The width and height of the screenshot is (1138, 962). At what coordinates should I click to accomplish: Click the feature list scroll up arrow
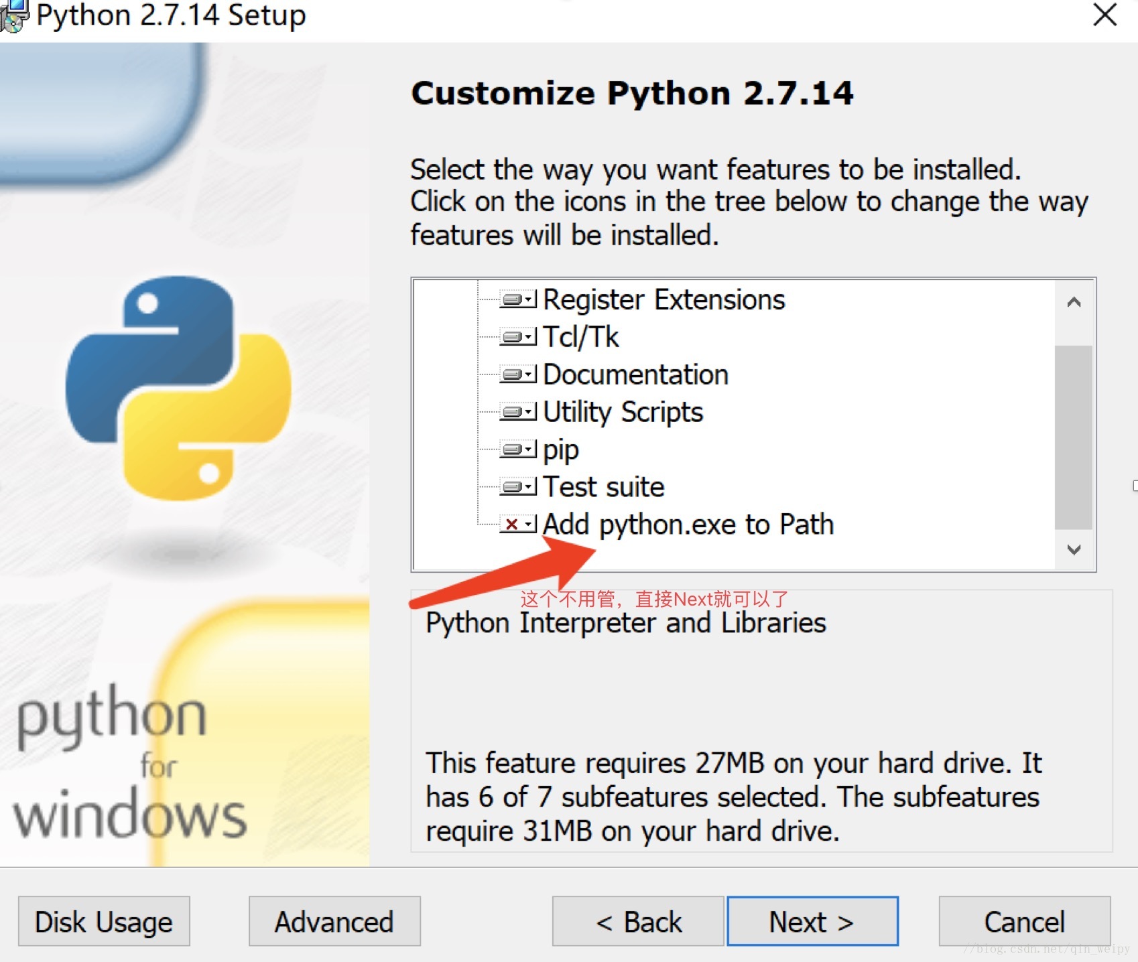[1074, 302]
